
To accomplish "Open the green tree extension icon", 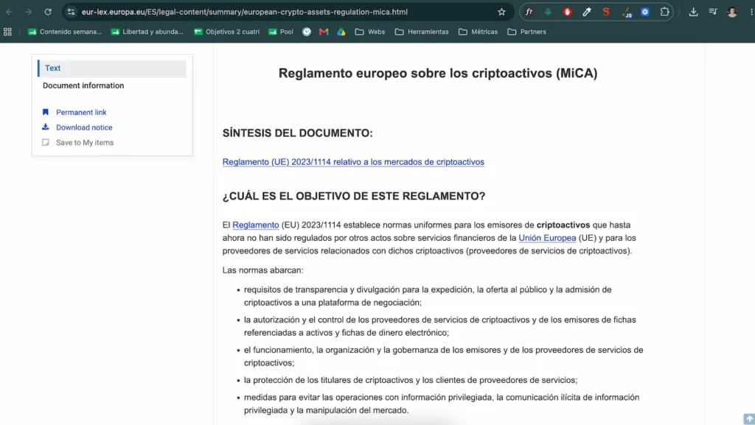I will click(548, 12).
